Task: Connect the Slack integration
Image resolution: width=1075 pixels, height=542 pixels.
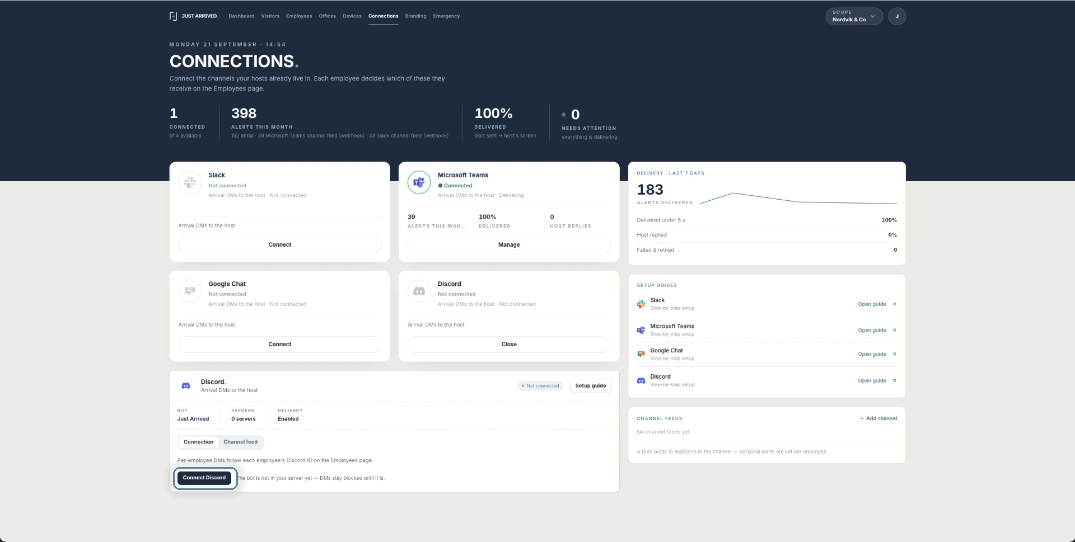Action: 280,245
